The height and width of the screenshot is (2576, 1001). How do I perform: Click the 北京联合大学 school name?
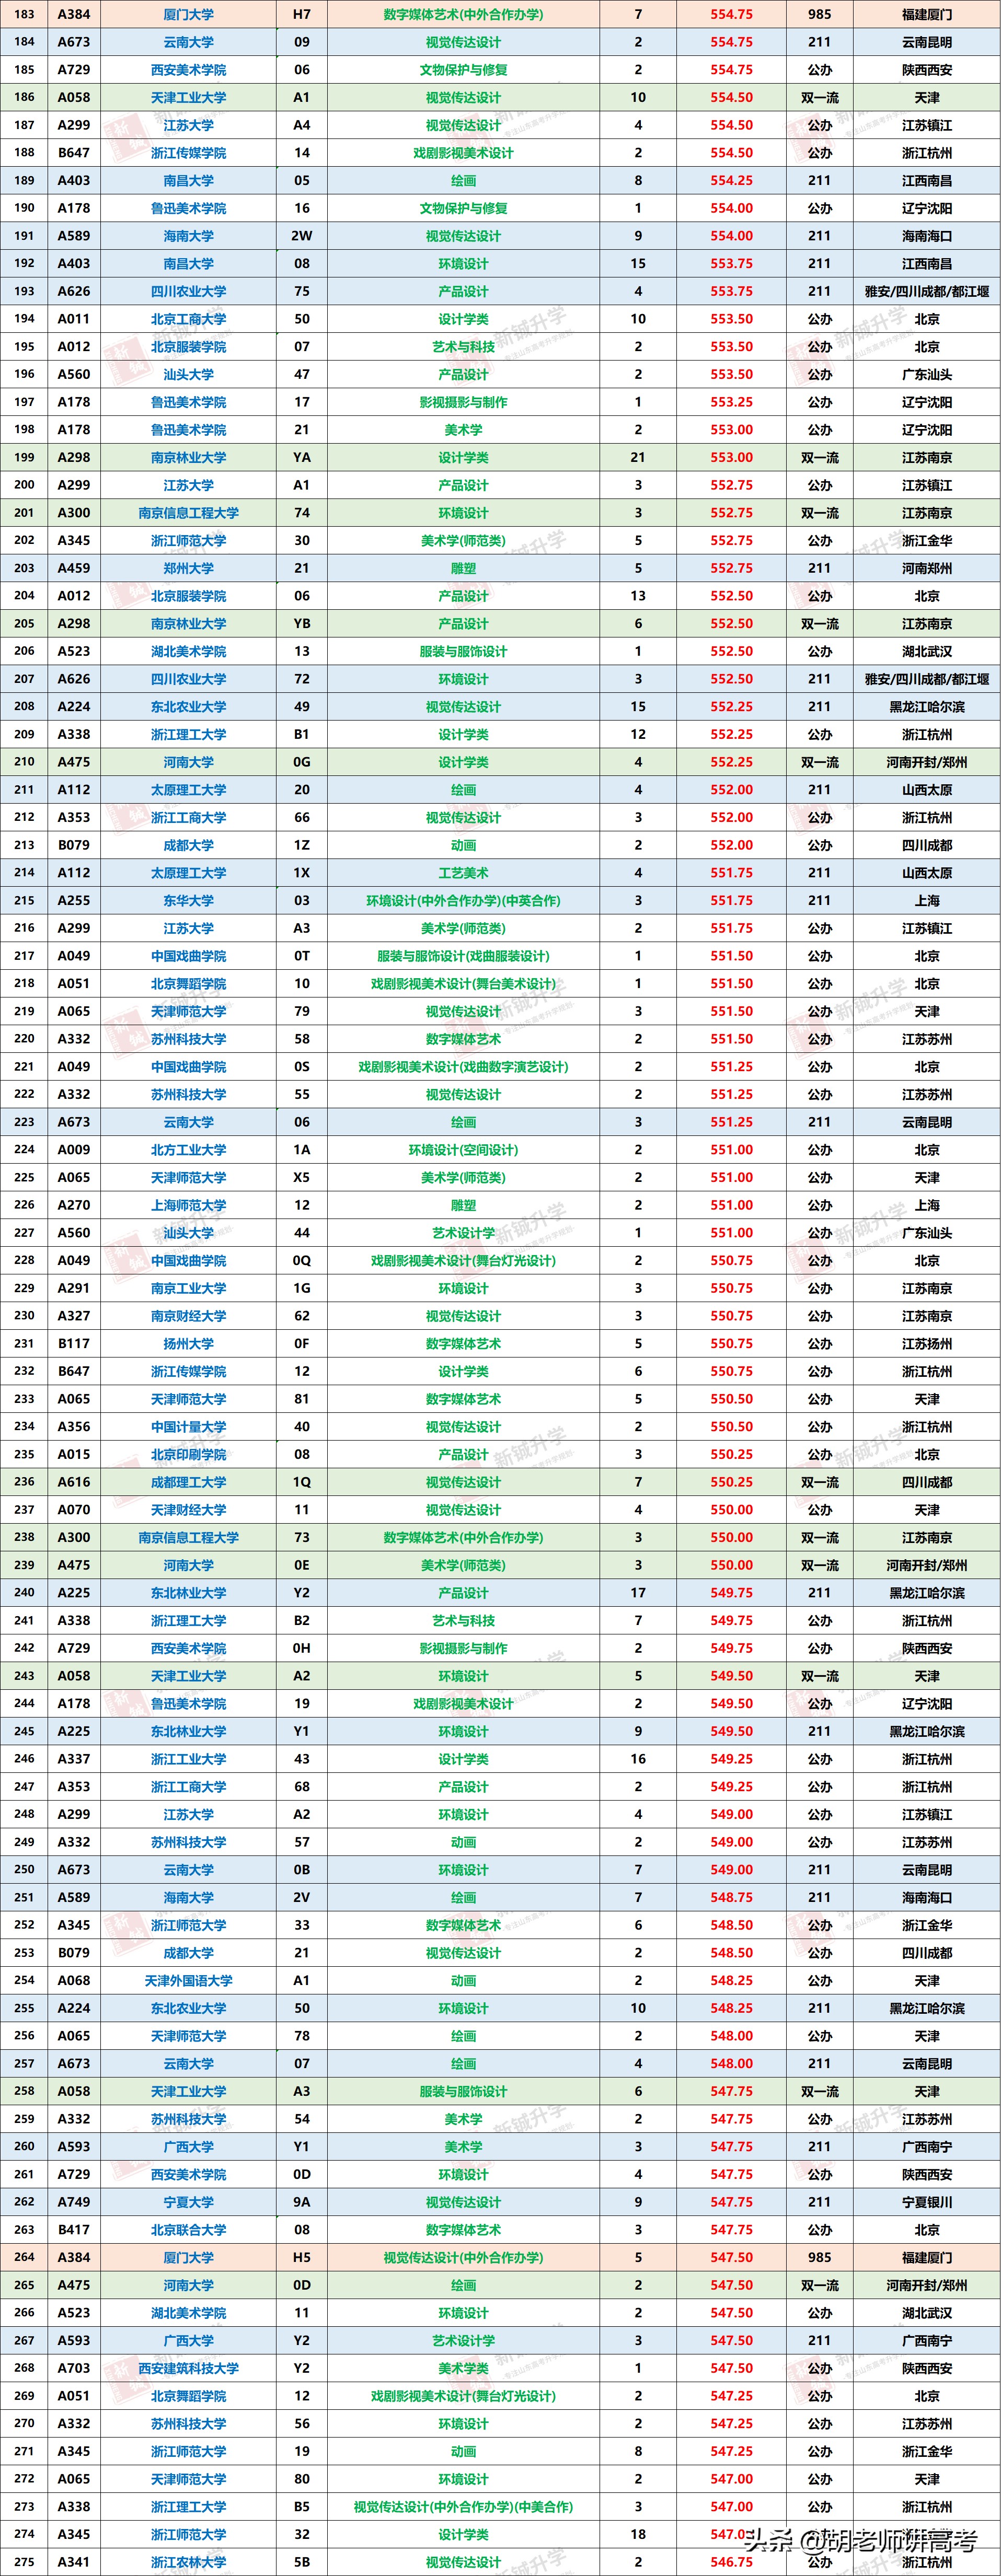(188, 2229)
